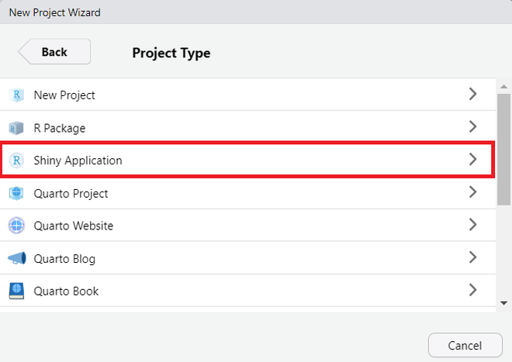The image size is (512, 362).
Task: Click the scrollbar down arrow
Action: point(503,303)
